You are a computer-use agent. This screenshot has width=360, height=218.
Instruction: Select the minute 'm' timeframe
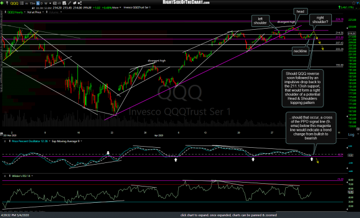click(x=26, y=3)
